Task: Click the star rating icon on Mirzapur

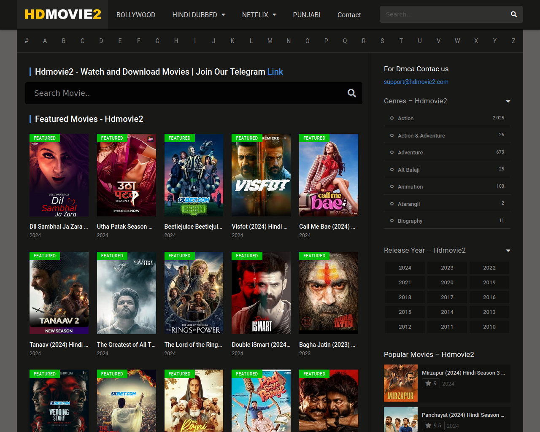Action: click(428, 383)
